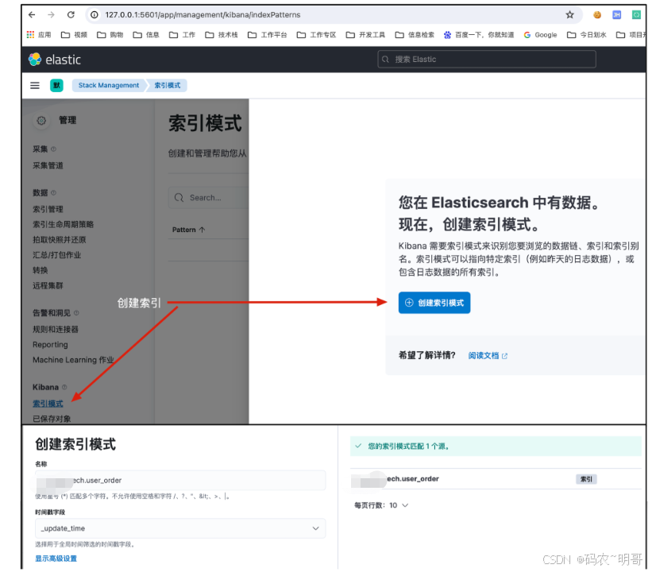Click Stack Management breadcrumb
The image size is (652, 572).
tap(109, 85)
